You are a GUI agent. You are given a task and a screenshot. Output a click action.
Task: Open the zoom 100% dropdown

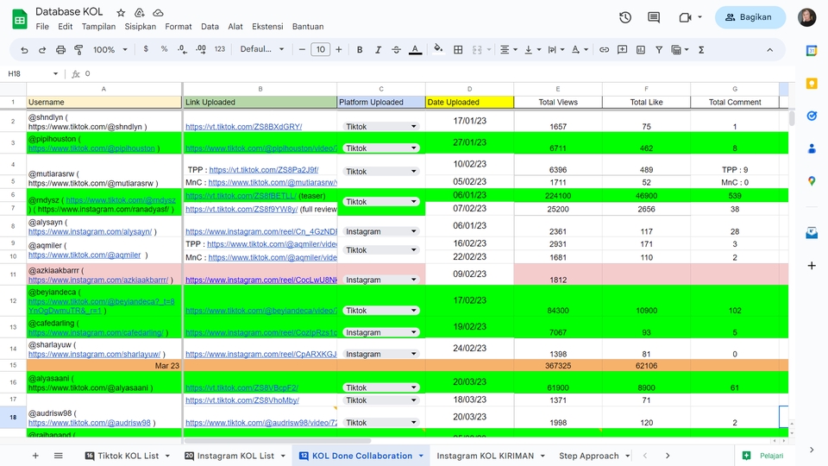110,50
